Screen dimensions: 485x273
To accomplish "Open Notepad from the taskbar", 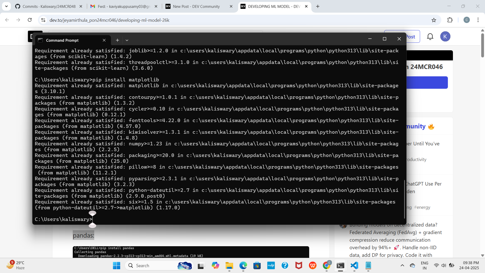I will 368,265.
